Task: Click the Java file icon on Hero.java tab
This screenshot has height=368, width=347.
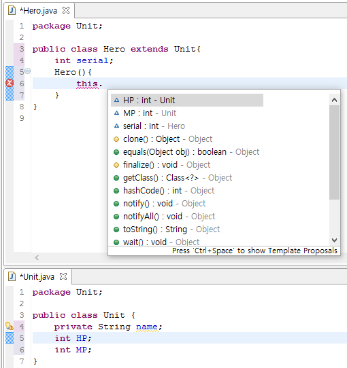Action: pyautogui.click(x=12, y=10)
